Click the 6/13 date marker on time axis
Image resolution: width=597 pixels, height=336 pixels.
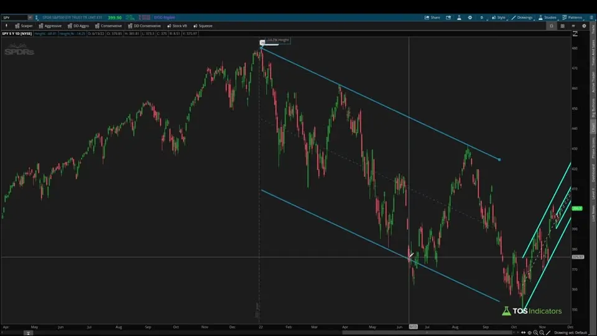coord(413,327)
